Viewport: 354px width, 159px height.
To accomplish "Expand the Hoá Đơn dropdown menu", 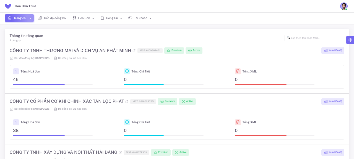I will pyautogui.click(x=84, y=18).
